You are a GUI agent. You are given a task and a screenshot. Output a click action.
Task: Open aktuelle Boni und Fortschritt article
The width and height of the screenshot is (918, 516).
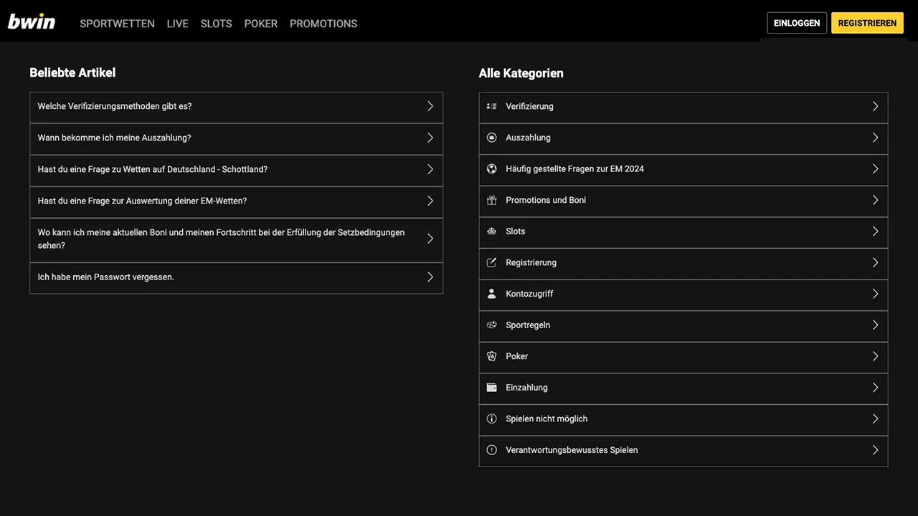point(236,240)
